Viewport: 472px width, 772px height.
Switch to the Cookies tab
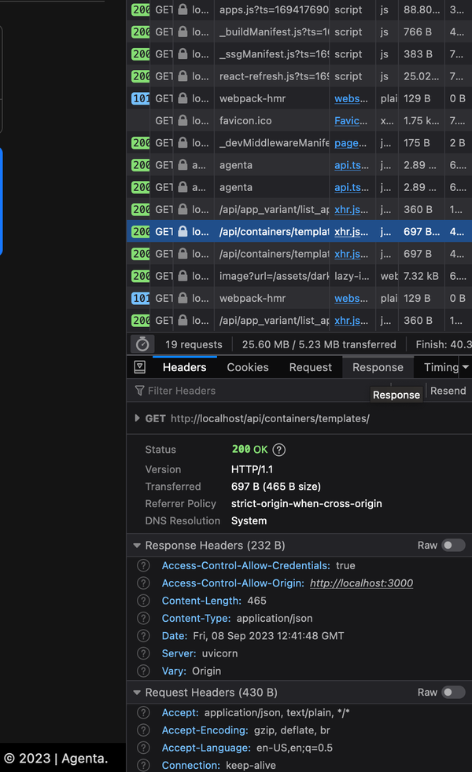(248, 367)
